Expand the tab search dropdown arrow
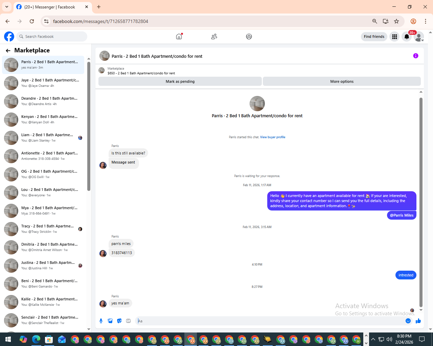Viewport: 433px width, 346px height. 7,7
